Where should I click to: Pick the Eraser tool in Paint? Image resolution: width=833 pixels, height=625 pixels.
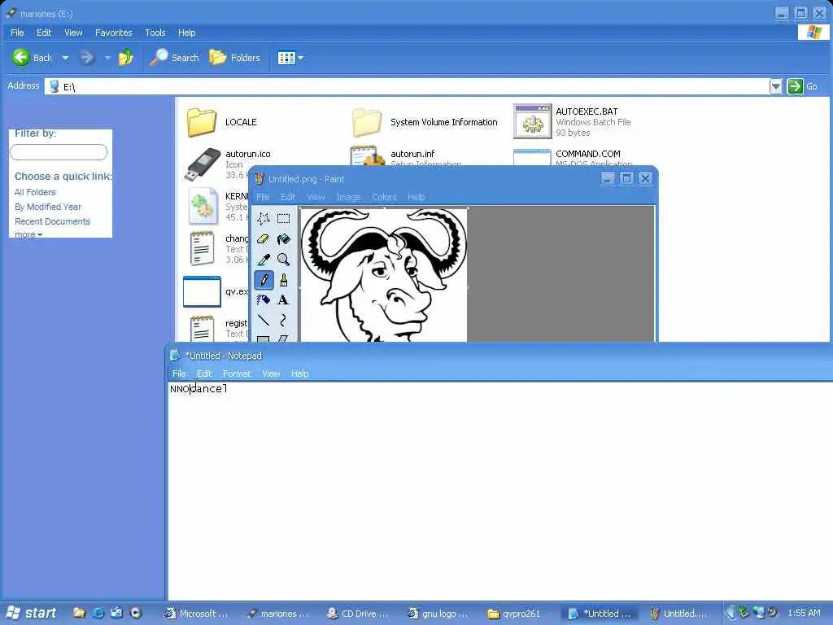click(x=264, y=239)
